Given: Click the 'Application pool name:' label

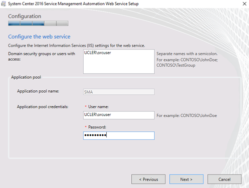Looking at the screenshot, I should click(38, 91).
